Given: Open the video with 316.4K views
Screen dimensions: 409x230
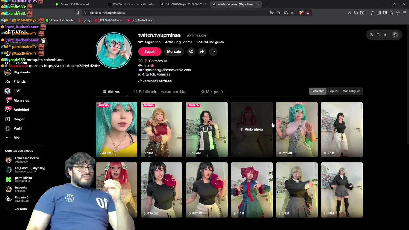Looking at the screenshot, I should (297, 129).
